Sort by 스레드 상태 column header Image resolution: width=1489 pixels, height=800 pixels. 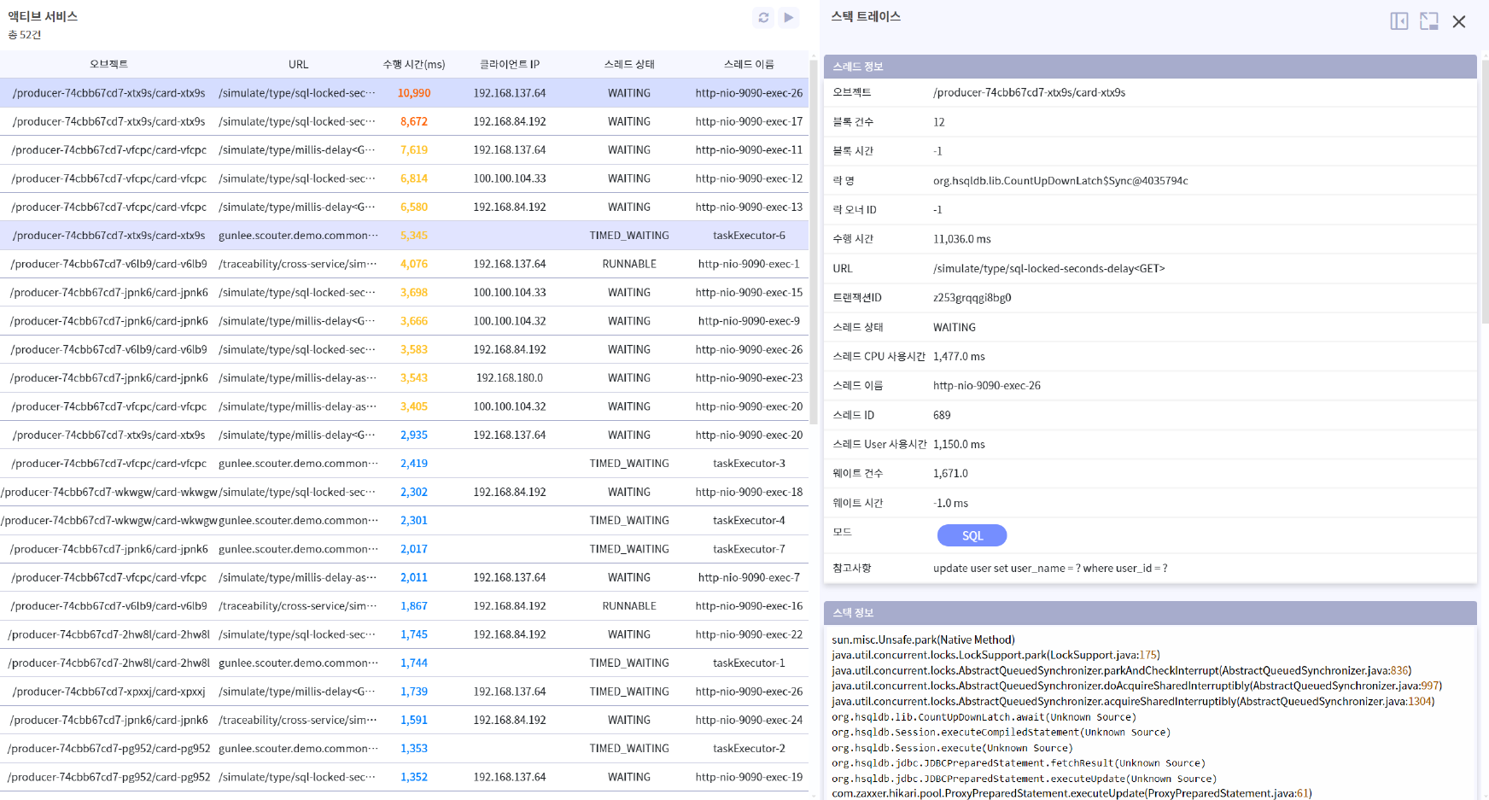tap(629, 64)
